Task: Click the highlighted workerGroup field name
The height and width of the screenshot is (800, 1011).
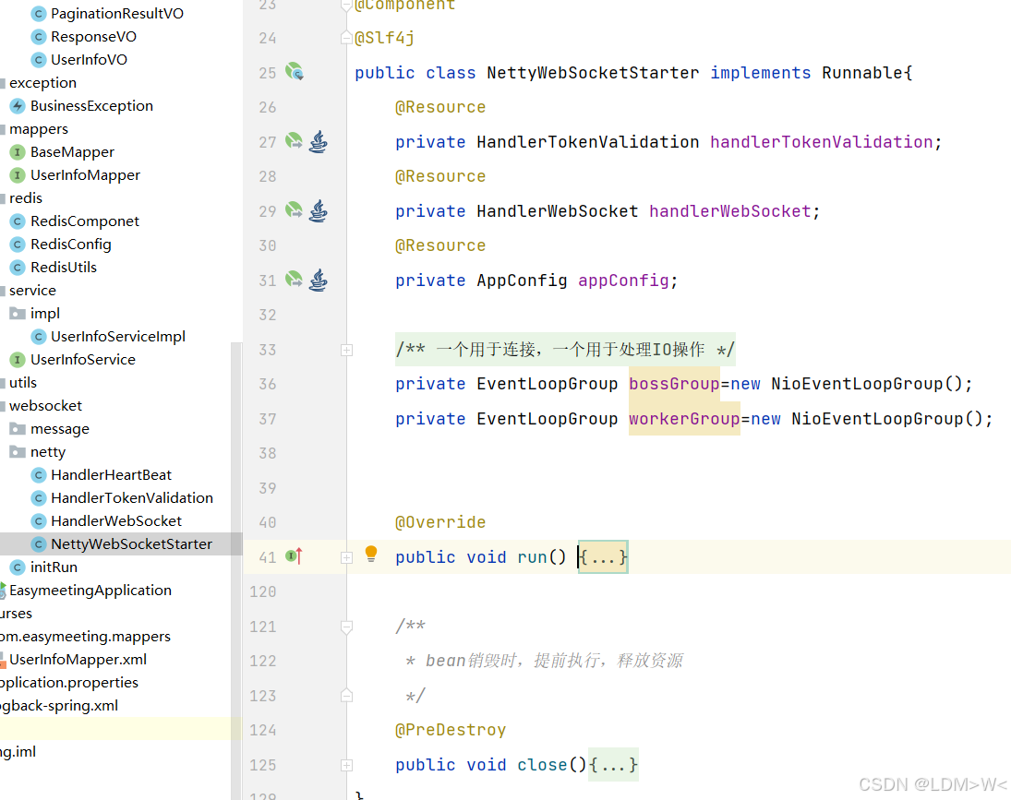Action: [x=684, y=419]
